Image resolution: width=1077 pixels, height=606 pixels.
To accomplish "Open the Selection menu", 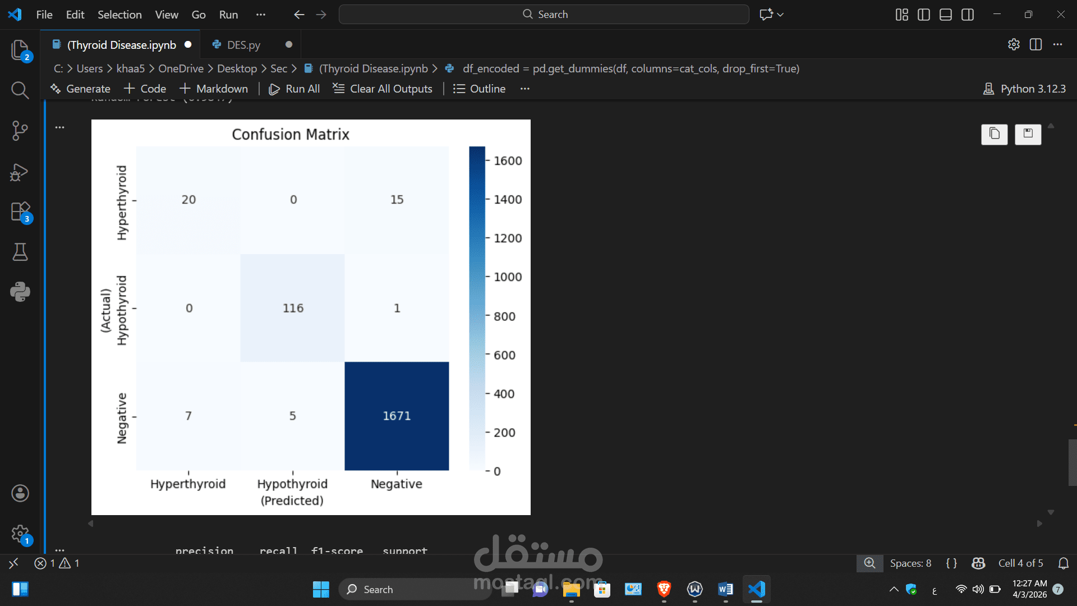I will pos(119,15).
